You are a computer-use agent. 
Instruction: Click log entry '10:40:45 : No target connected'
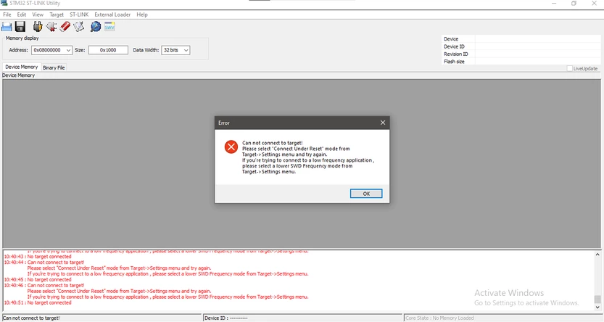click(38, 280)
